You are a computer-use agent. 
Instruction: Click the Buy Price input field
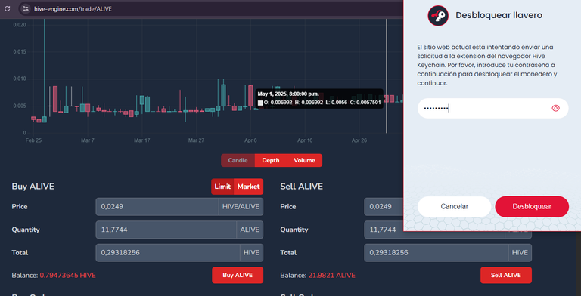pos(157,206)
